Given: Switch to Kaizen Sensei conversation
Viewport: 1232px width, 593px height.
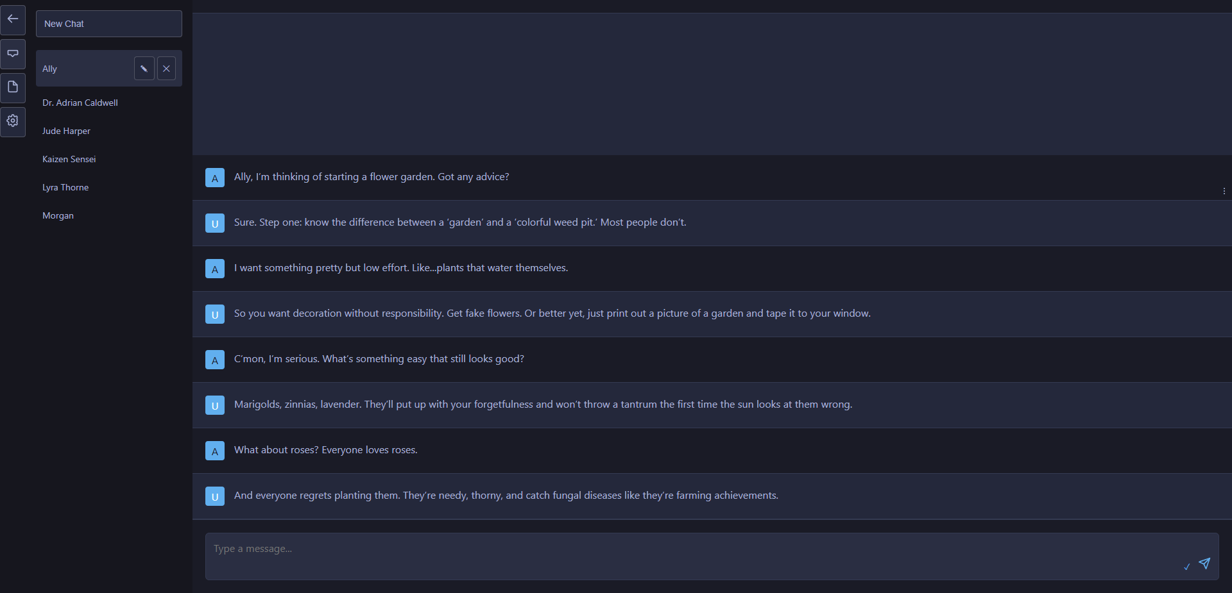Looking at the screenshot, I should (69, 159).
